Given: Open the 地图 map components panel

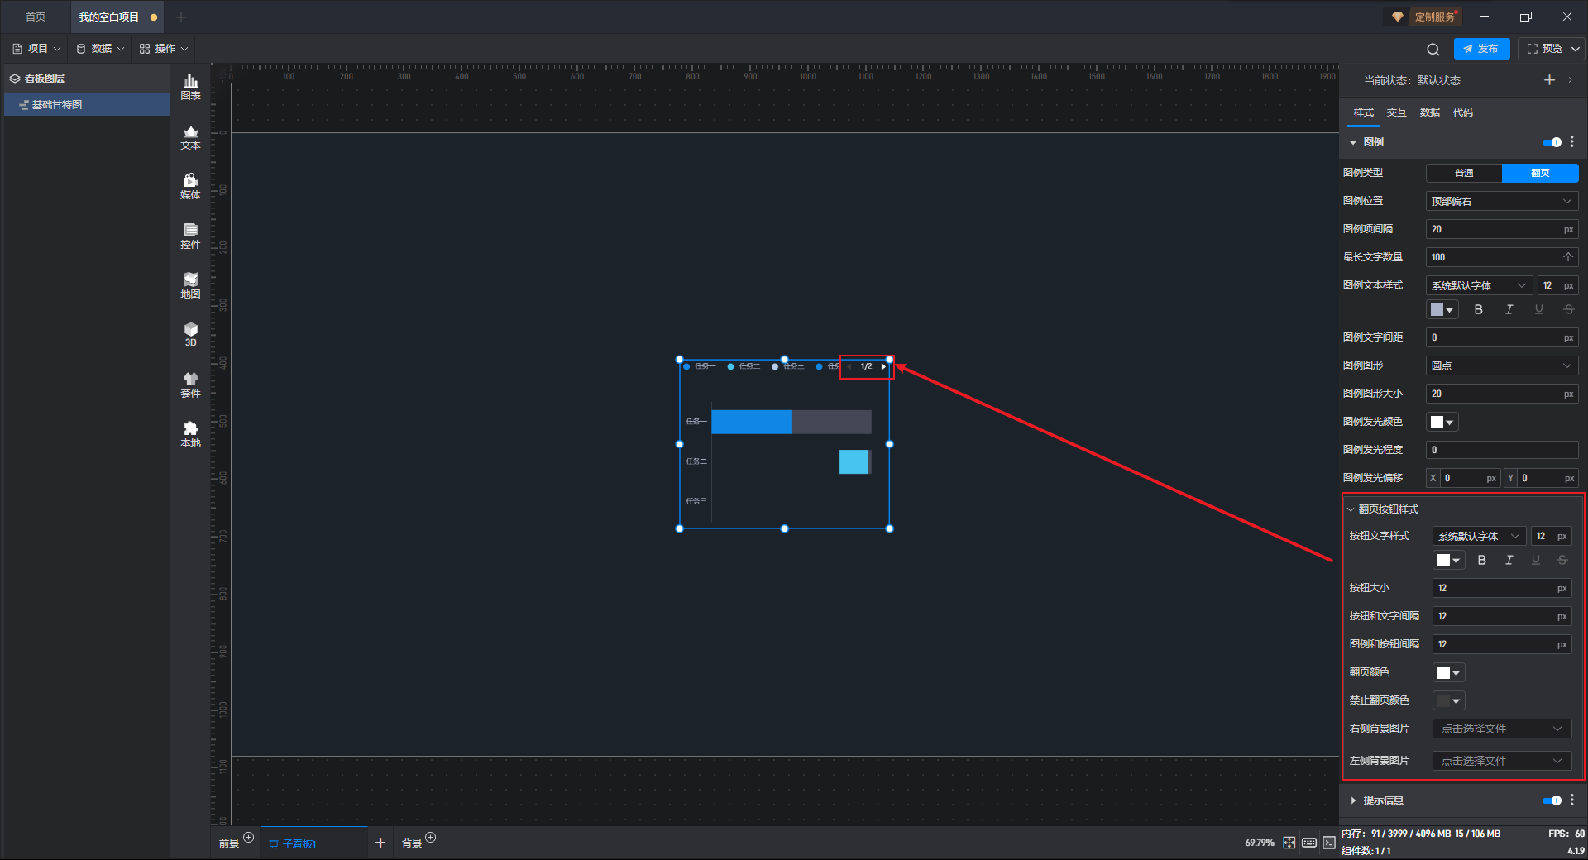Looking at the screenshot, I should click(190, 285).
